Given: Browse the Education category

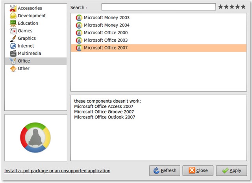Looking at the screenshot, I should [28, 23].
